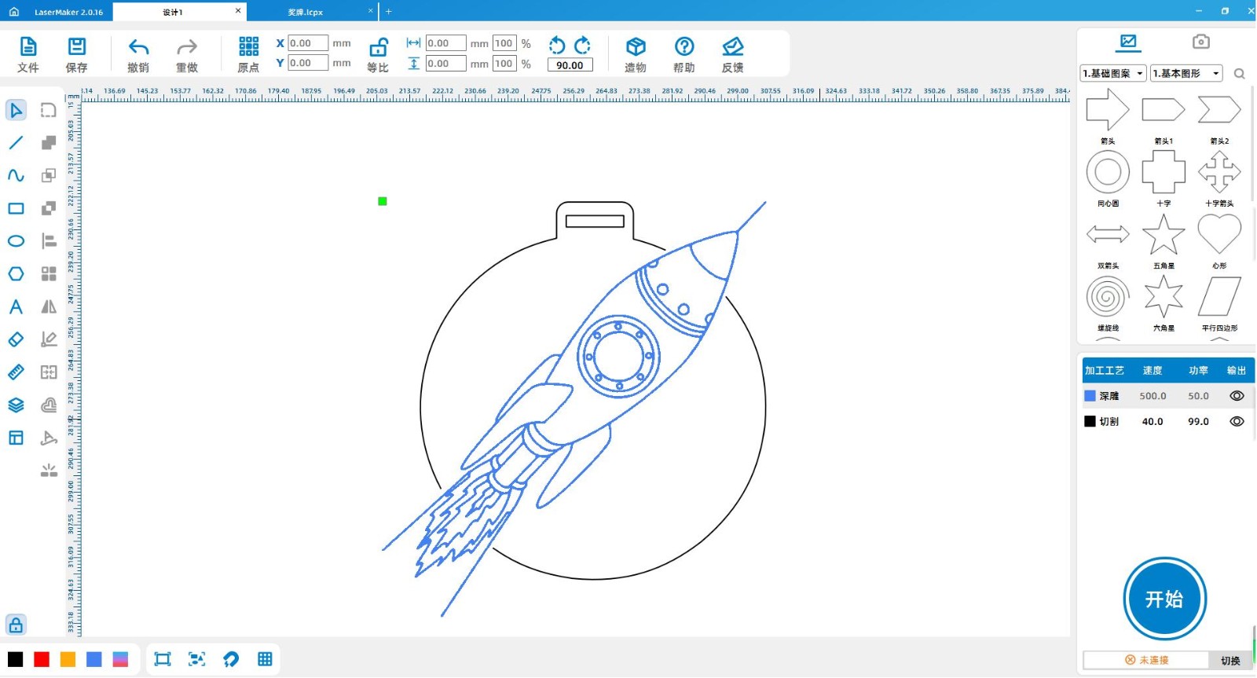Viewport: 1257px width, 678px height.
Task: Toggle the 等比 proportional lock
Action: tap(378, 47)
